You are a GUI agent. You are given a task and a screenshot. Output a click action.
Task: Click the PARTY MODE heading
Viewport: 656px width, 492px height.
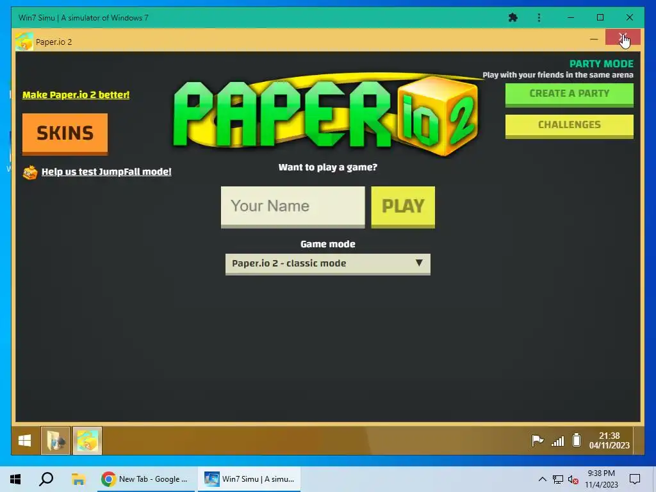[601, 64]
